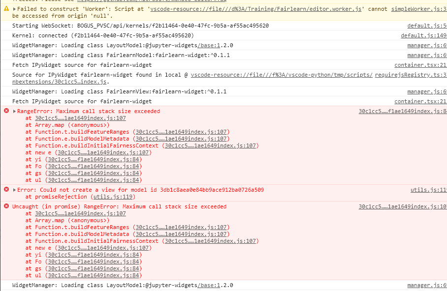Open index.js source link right of Uncaught RangeError

403,207
